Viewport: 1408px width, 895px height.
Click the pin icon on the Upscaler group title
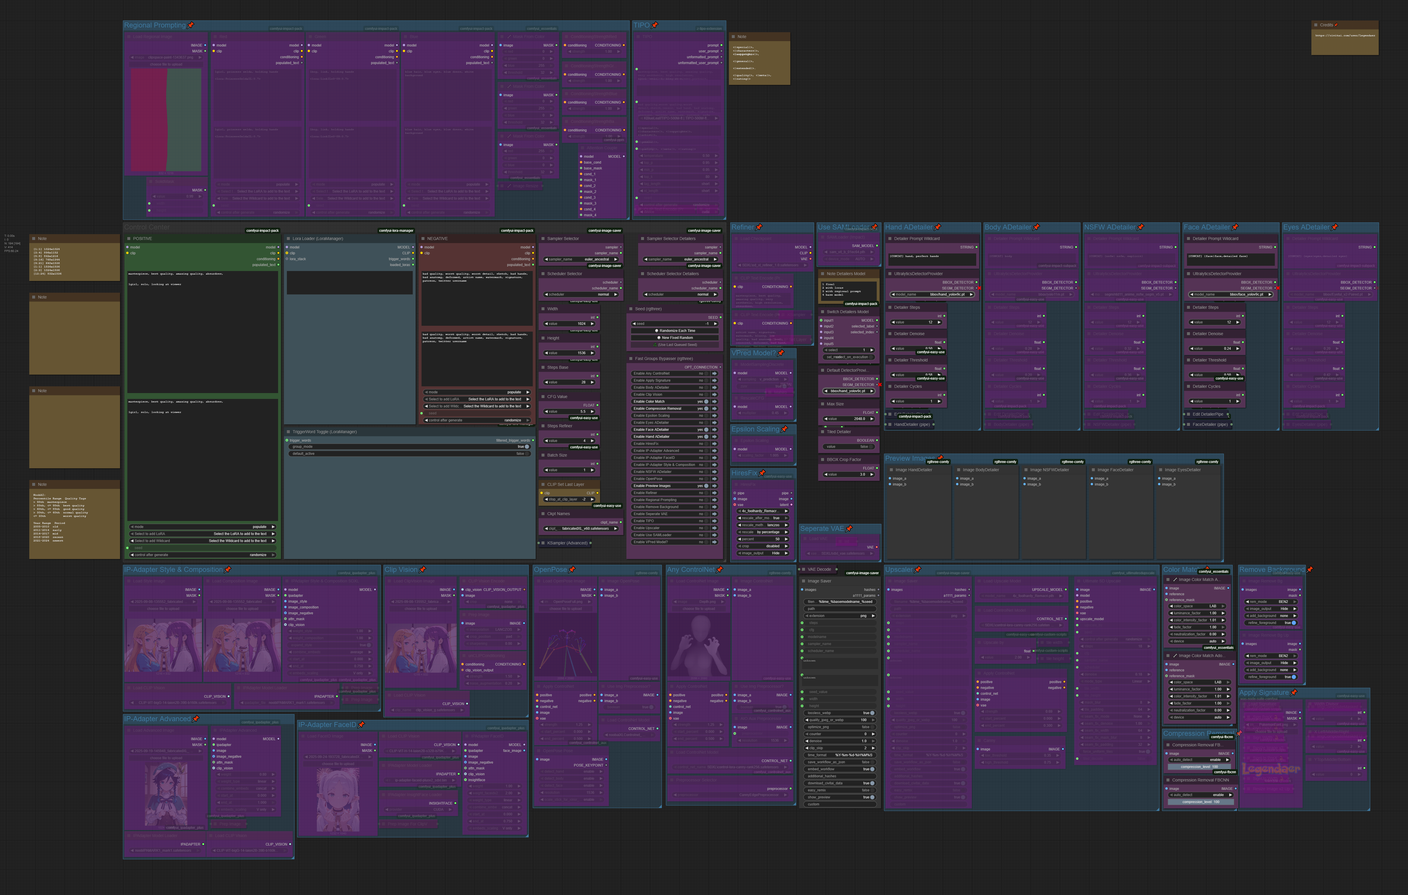pos(917,570)
